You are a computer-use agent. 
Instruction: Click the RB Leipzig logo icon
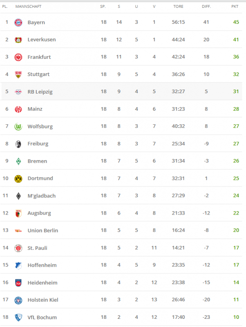[18, 92]
